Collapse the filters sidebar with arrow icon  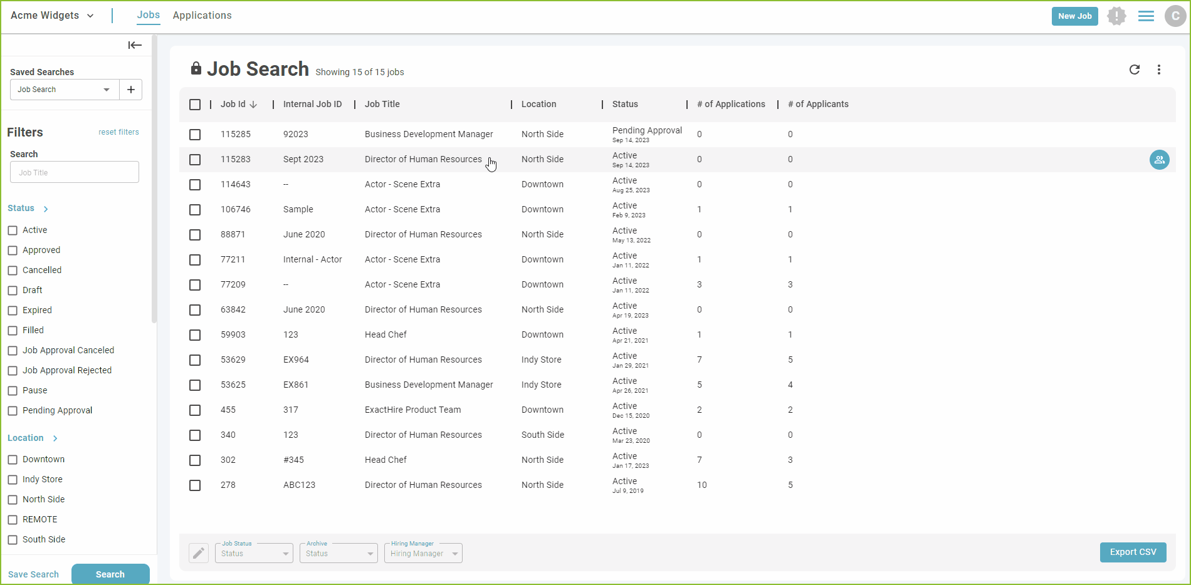point(135,45)
